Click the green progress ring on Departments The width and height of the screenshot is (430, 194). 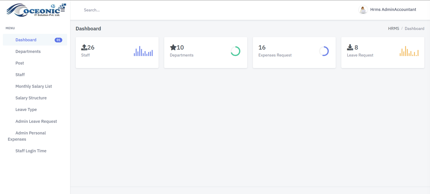tap(235, 51)
